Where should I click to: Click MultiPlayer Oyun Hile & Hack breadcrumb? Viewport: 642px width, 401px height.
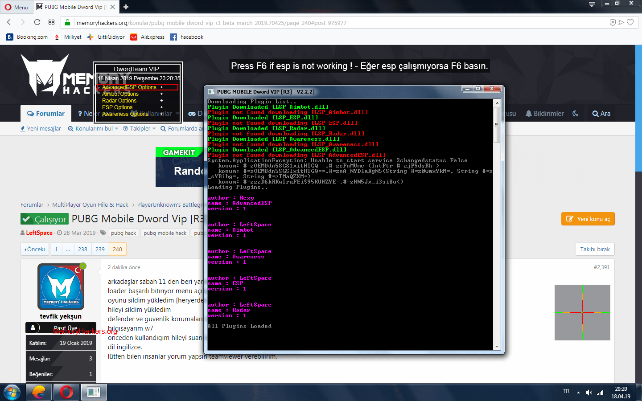(90, 205)
